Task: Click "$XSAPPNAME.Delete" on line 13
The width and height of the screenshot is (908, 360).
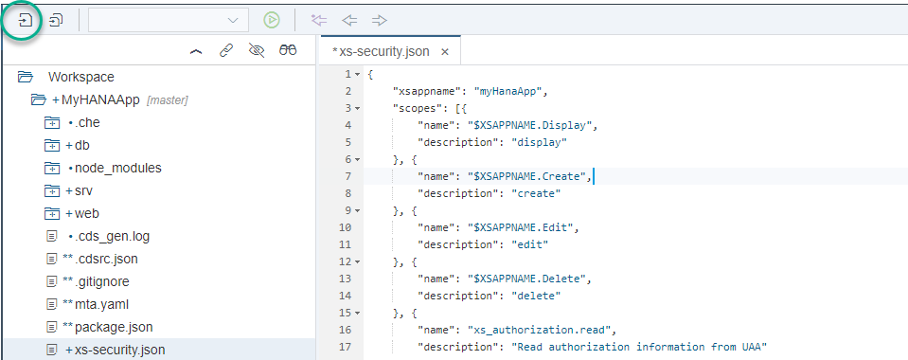Action: click(526, 279)
